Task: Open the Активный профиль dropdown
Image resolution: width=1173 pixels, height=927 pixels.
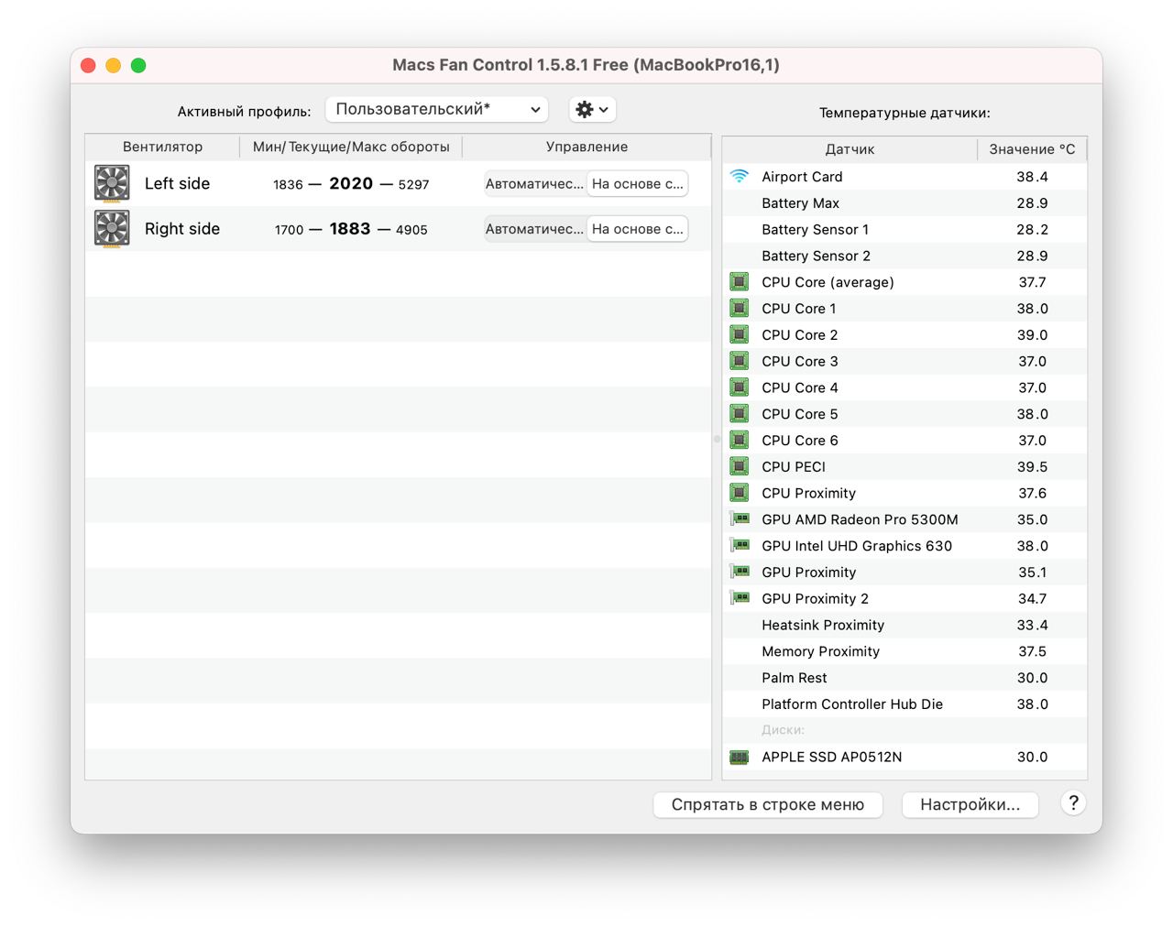Action: coord(437,109)
